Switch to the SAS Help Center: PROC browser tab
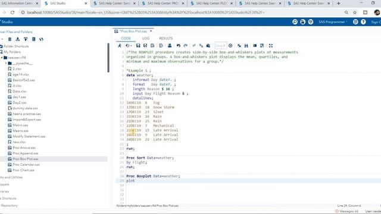This screenshot has height=214, width=381. (163, 4)
